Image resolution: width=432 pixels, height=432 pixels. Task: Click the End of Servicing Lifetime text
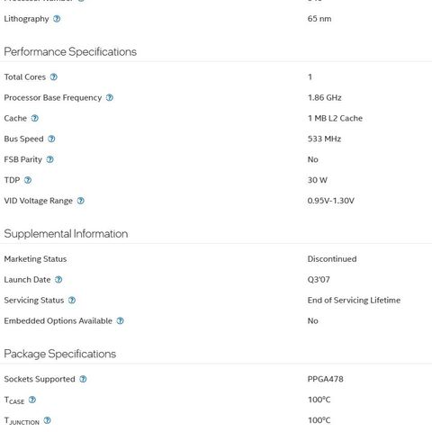tap(354, 301)
